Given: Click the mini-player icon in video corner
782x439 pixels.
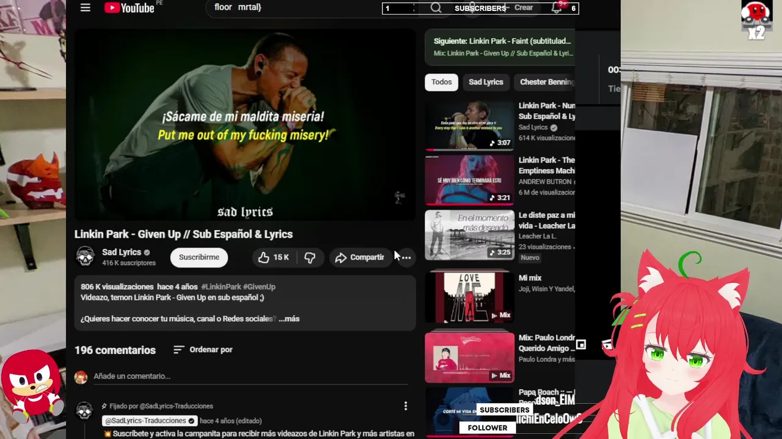Looking at the screenshot, I should [x=400, y=197].
